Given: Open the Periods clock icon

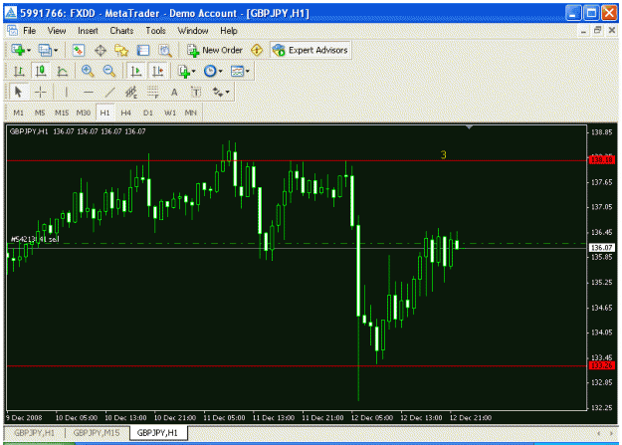Looking at the screenshot, I should tap(210, 72).
